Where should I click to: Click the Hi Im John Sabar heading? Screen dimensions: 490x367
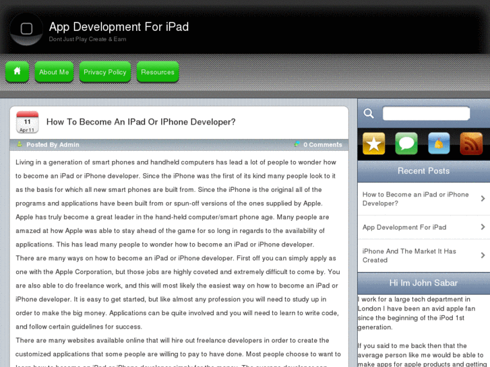coord(423,283)
